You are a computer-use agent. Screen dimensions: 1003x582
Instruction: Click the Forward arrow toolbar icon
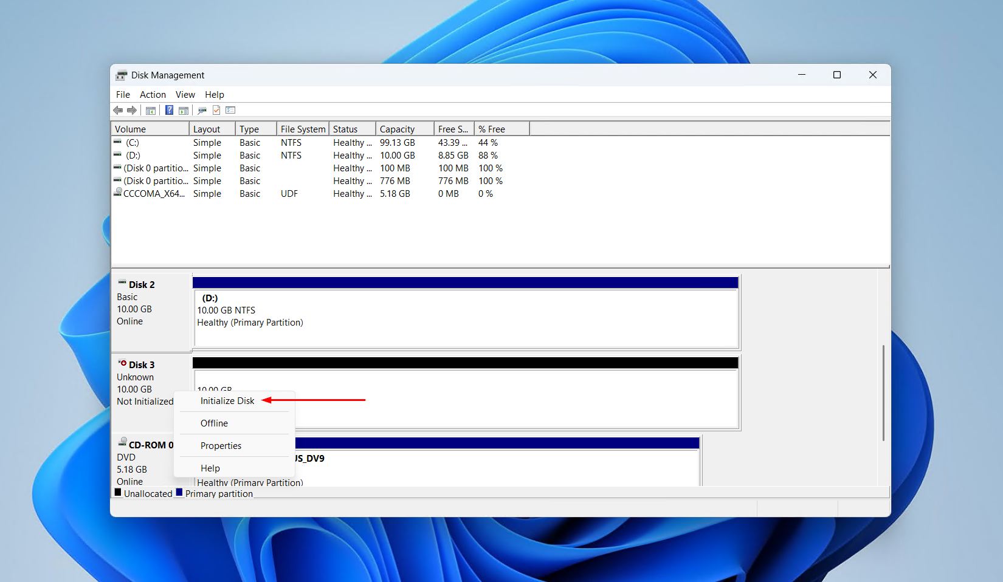pos(131,110)
